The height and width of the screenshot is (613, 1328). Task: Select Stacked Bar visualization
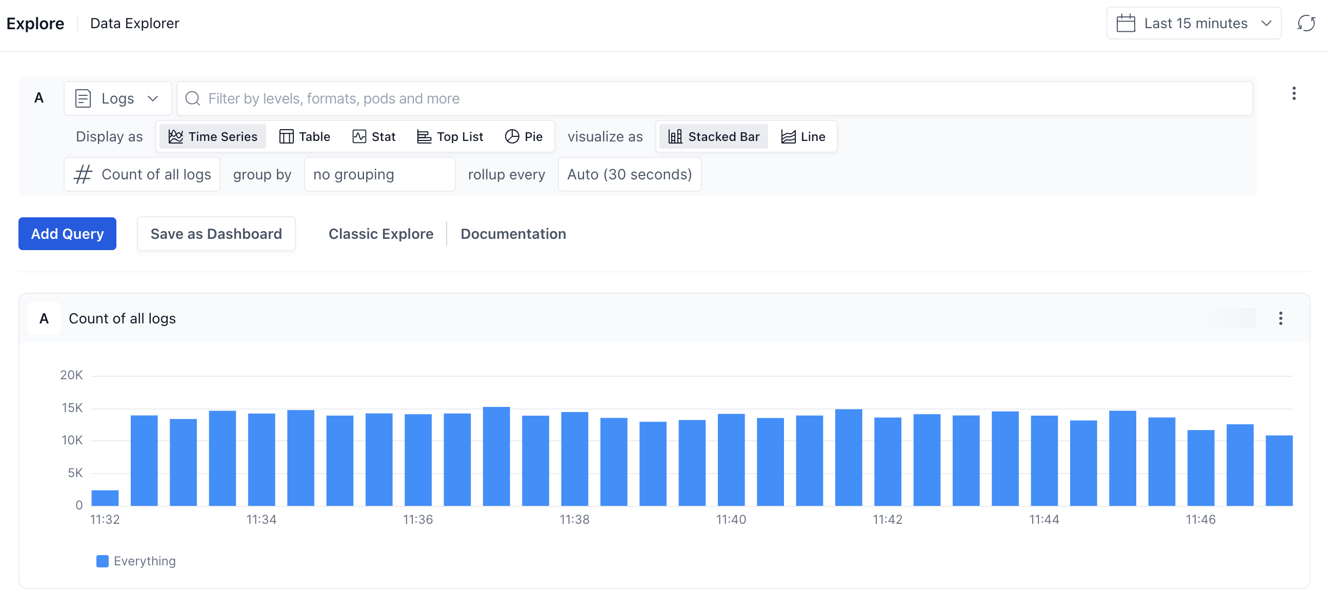click(714, 136)
